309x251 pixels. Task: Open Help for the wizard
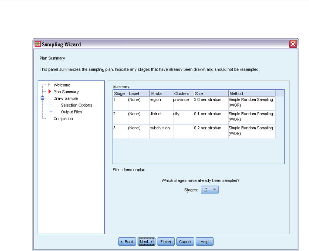tap(204, 242)
